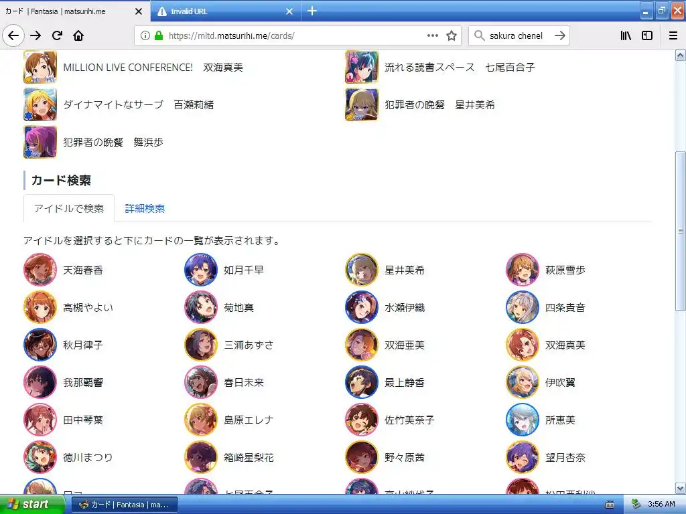Screen dimensions: 686x514
Task: Click the 舞浜歩 card thumbnail
Action: pos(40,142)
